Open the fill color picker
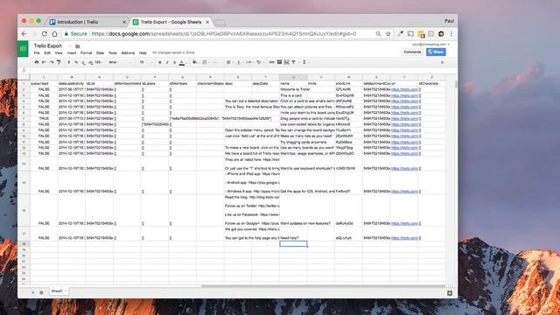The height and width of the screenshot is (315, 560). [195, 62]
